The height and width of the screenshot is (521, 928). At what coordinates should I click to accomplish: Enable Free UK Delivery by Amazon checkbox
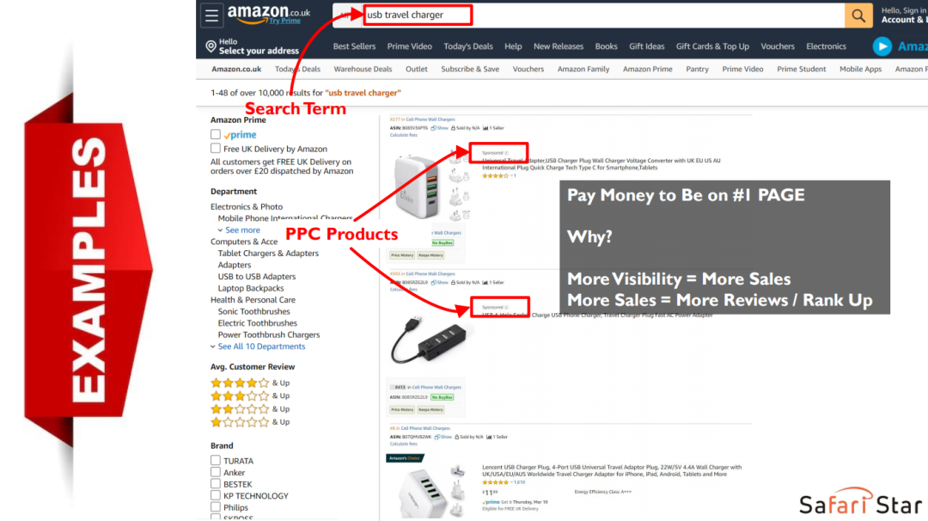216,148
